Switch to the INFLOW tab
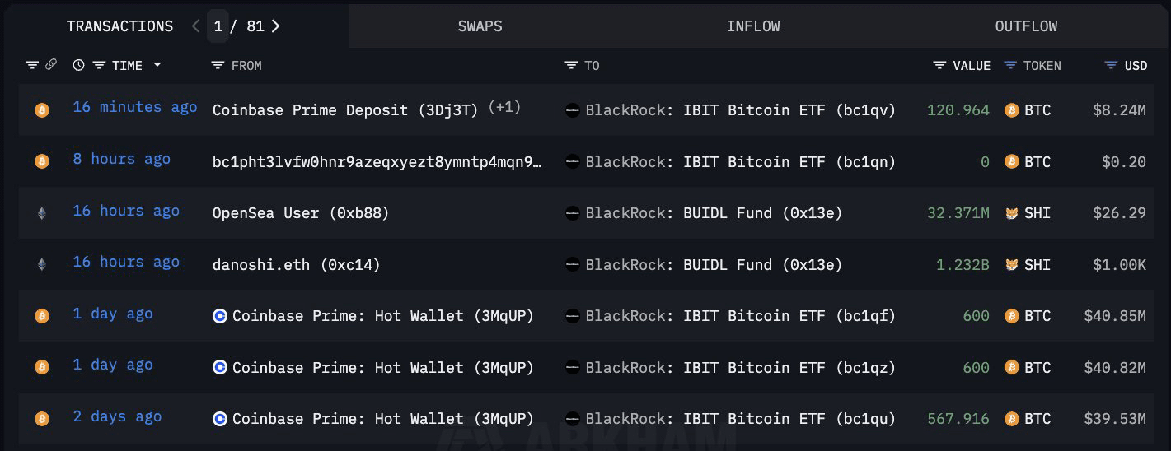Image resolution: width=1171 pixels, height=451 pixels. 752,26
